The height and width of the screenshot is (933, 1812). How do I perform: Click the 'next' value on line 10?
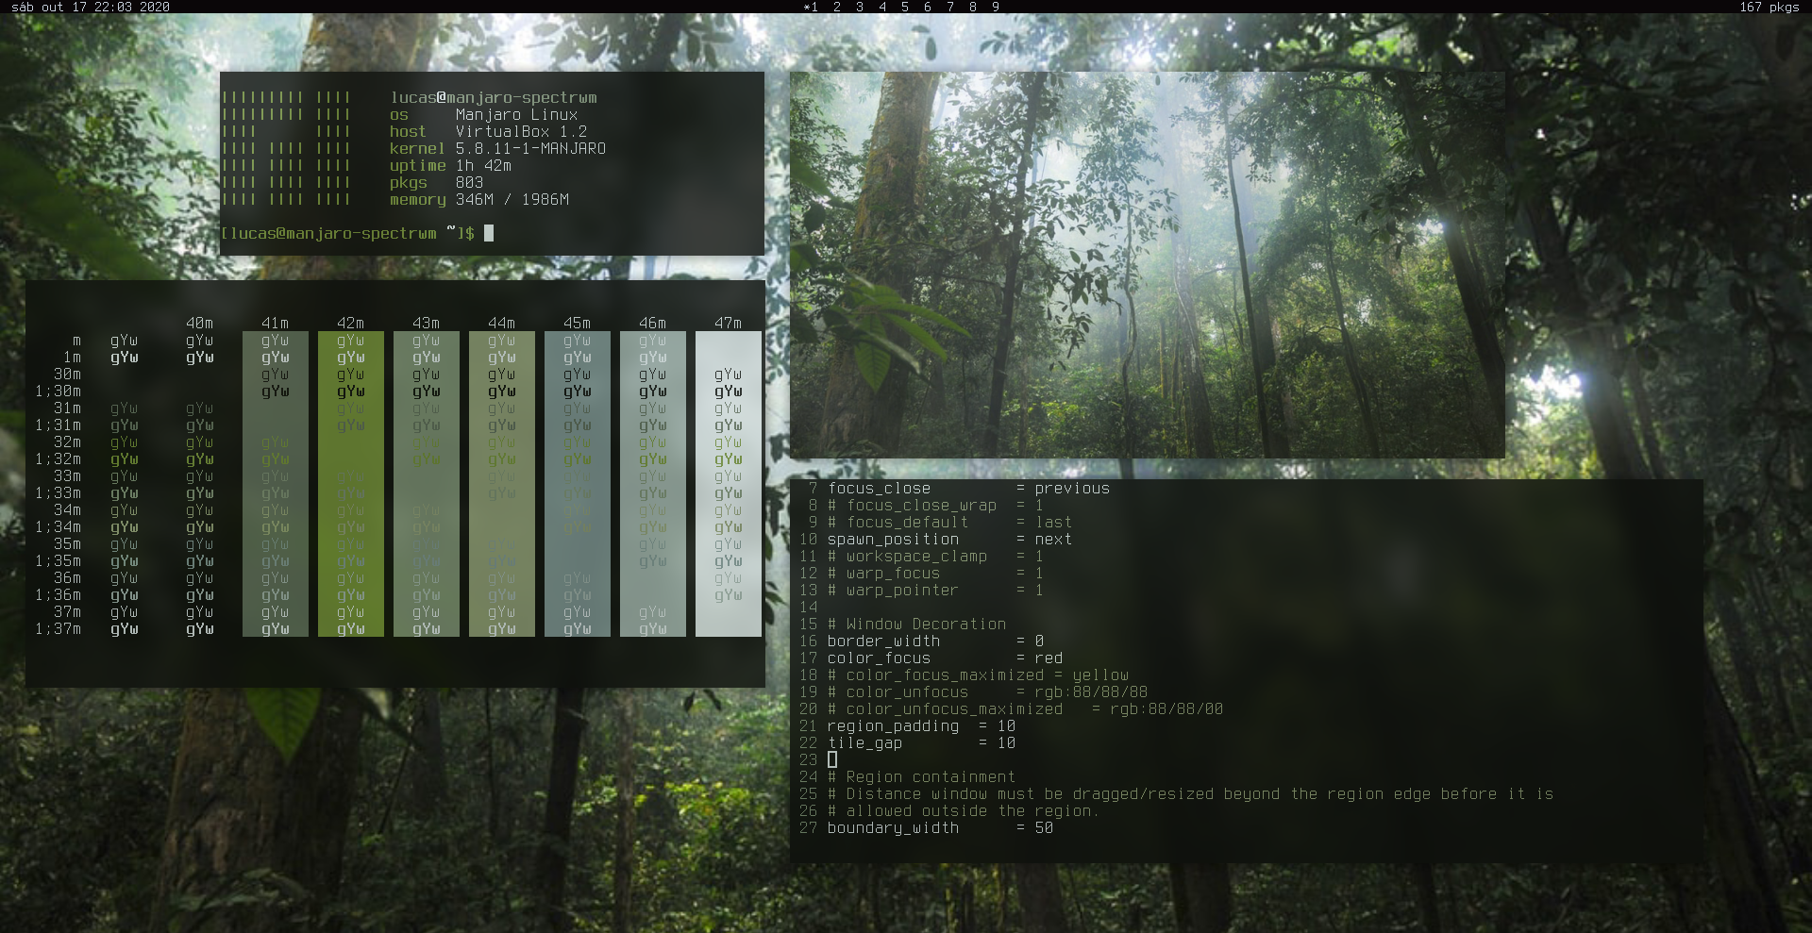(x=1053, y=539)
